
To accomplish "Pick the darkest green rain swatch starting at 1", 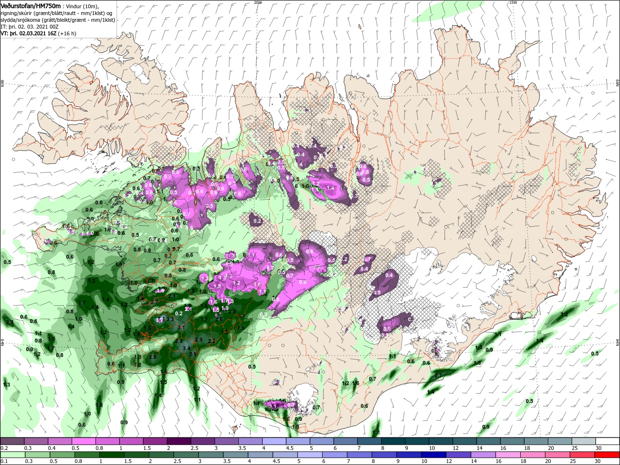I will pyautogui.click(x=111, y=455).
